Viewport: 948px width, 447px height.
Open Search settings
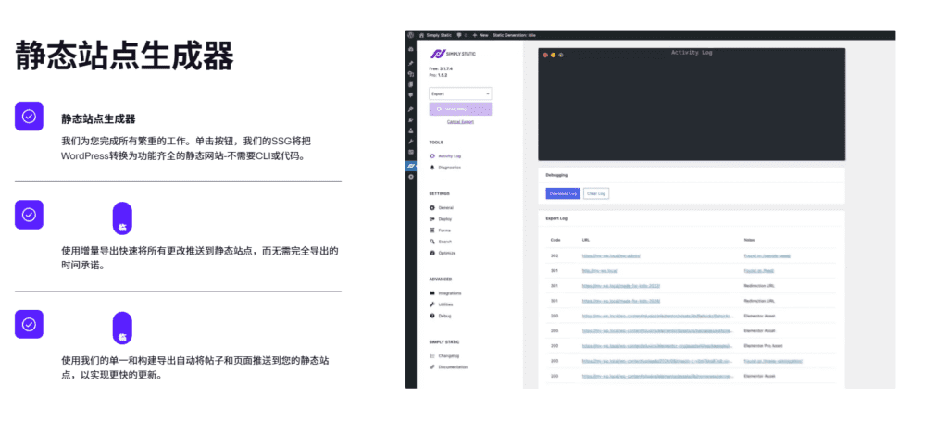point(445,242)
